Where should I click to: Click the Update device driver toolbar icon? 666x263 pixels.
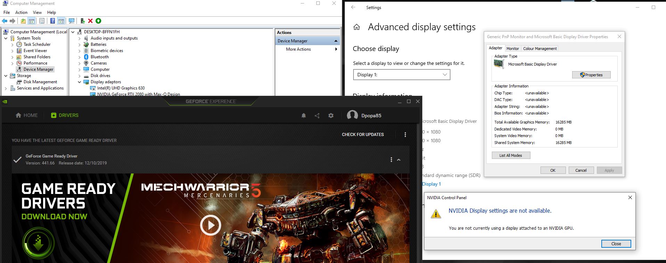tap(82, 21)
